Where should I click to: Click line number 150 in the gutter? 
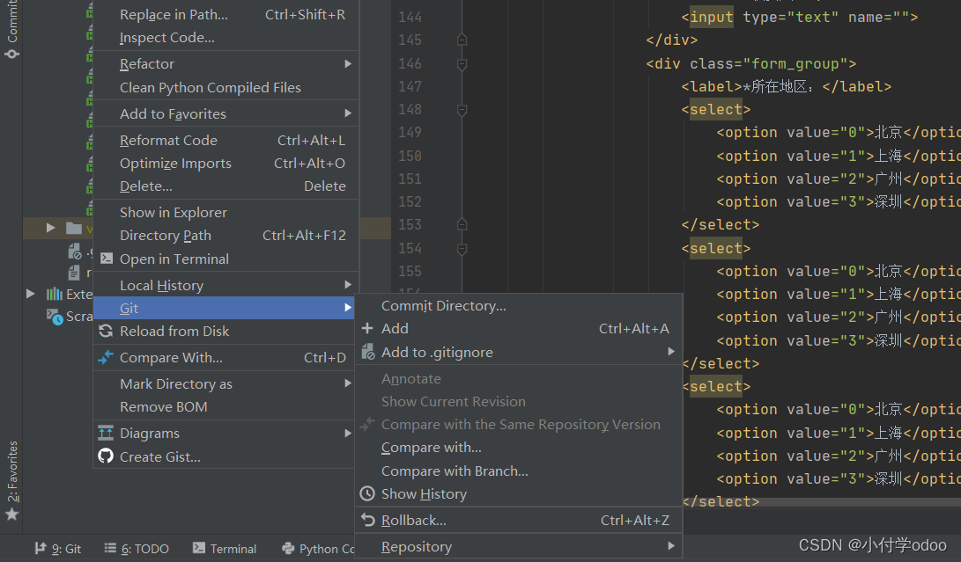point(410,157)
